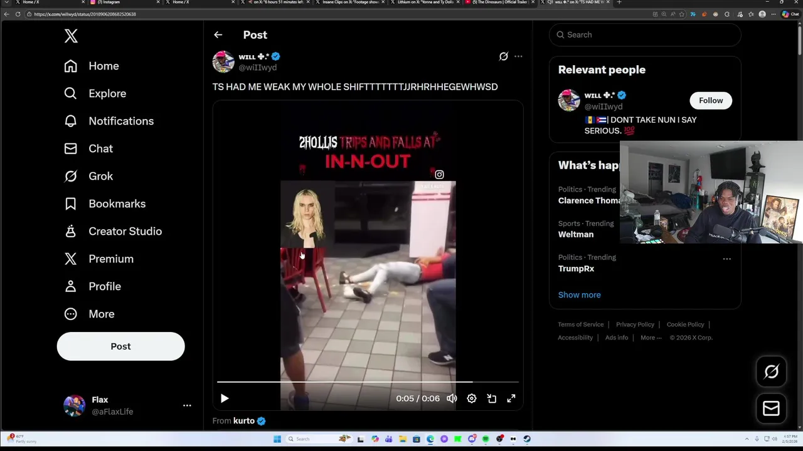Open Discord from the taskbar
The height and width of the screenshot is (451, 803).
472,439
